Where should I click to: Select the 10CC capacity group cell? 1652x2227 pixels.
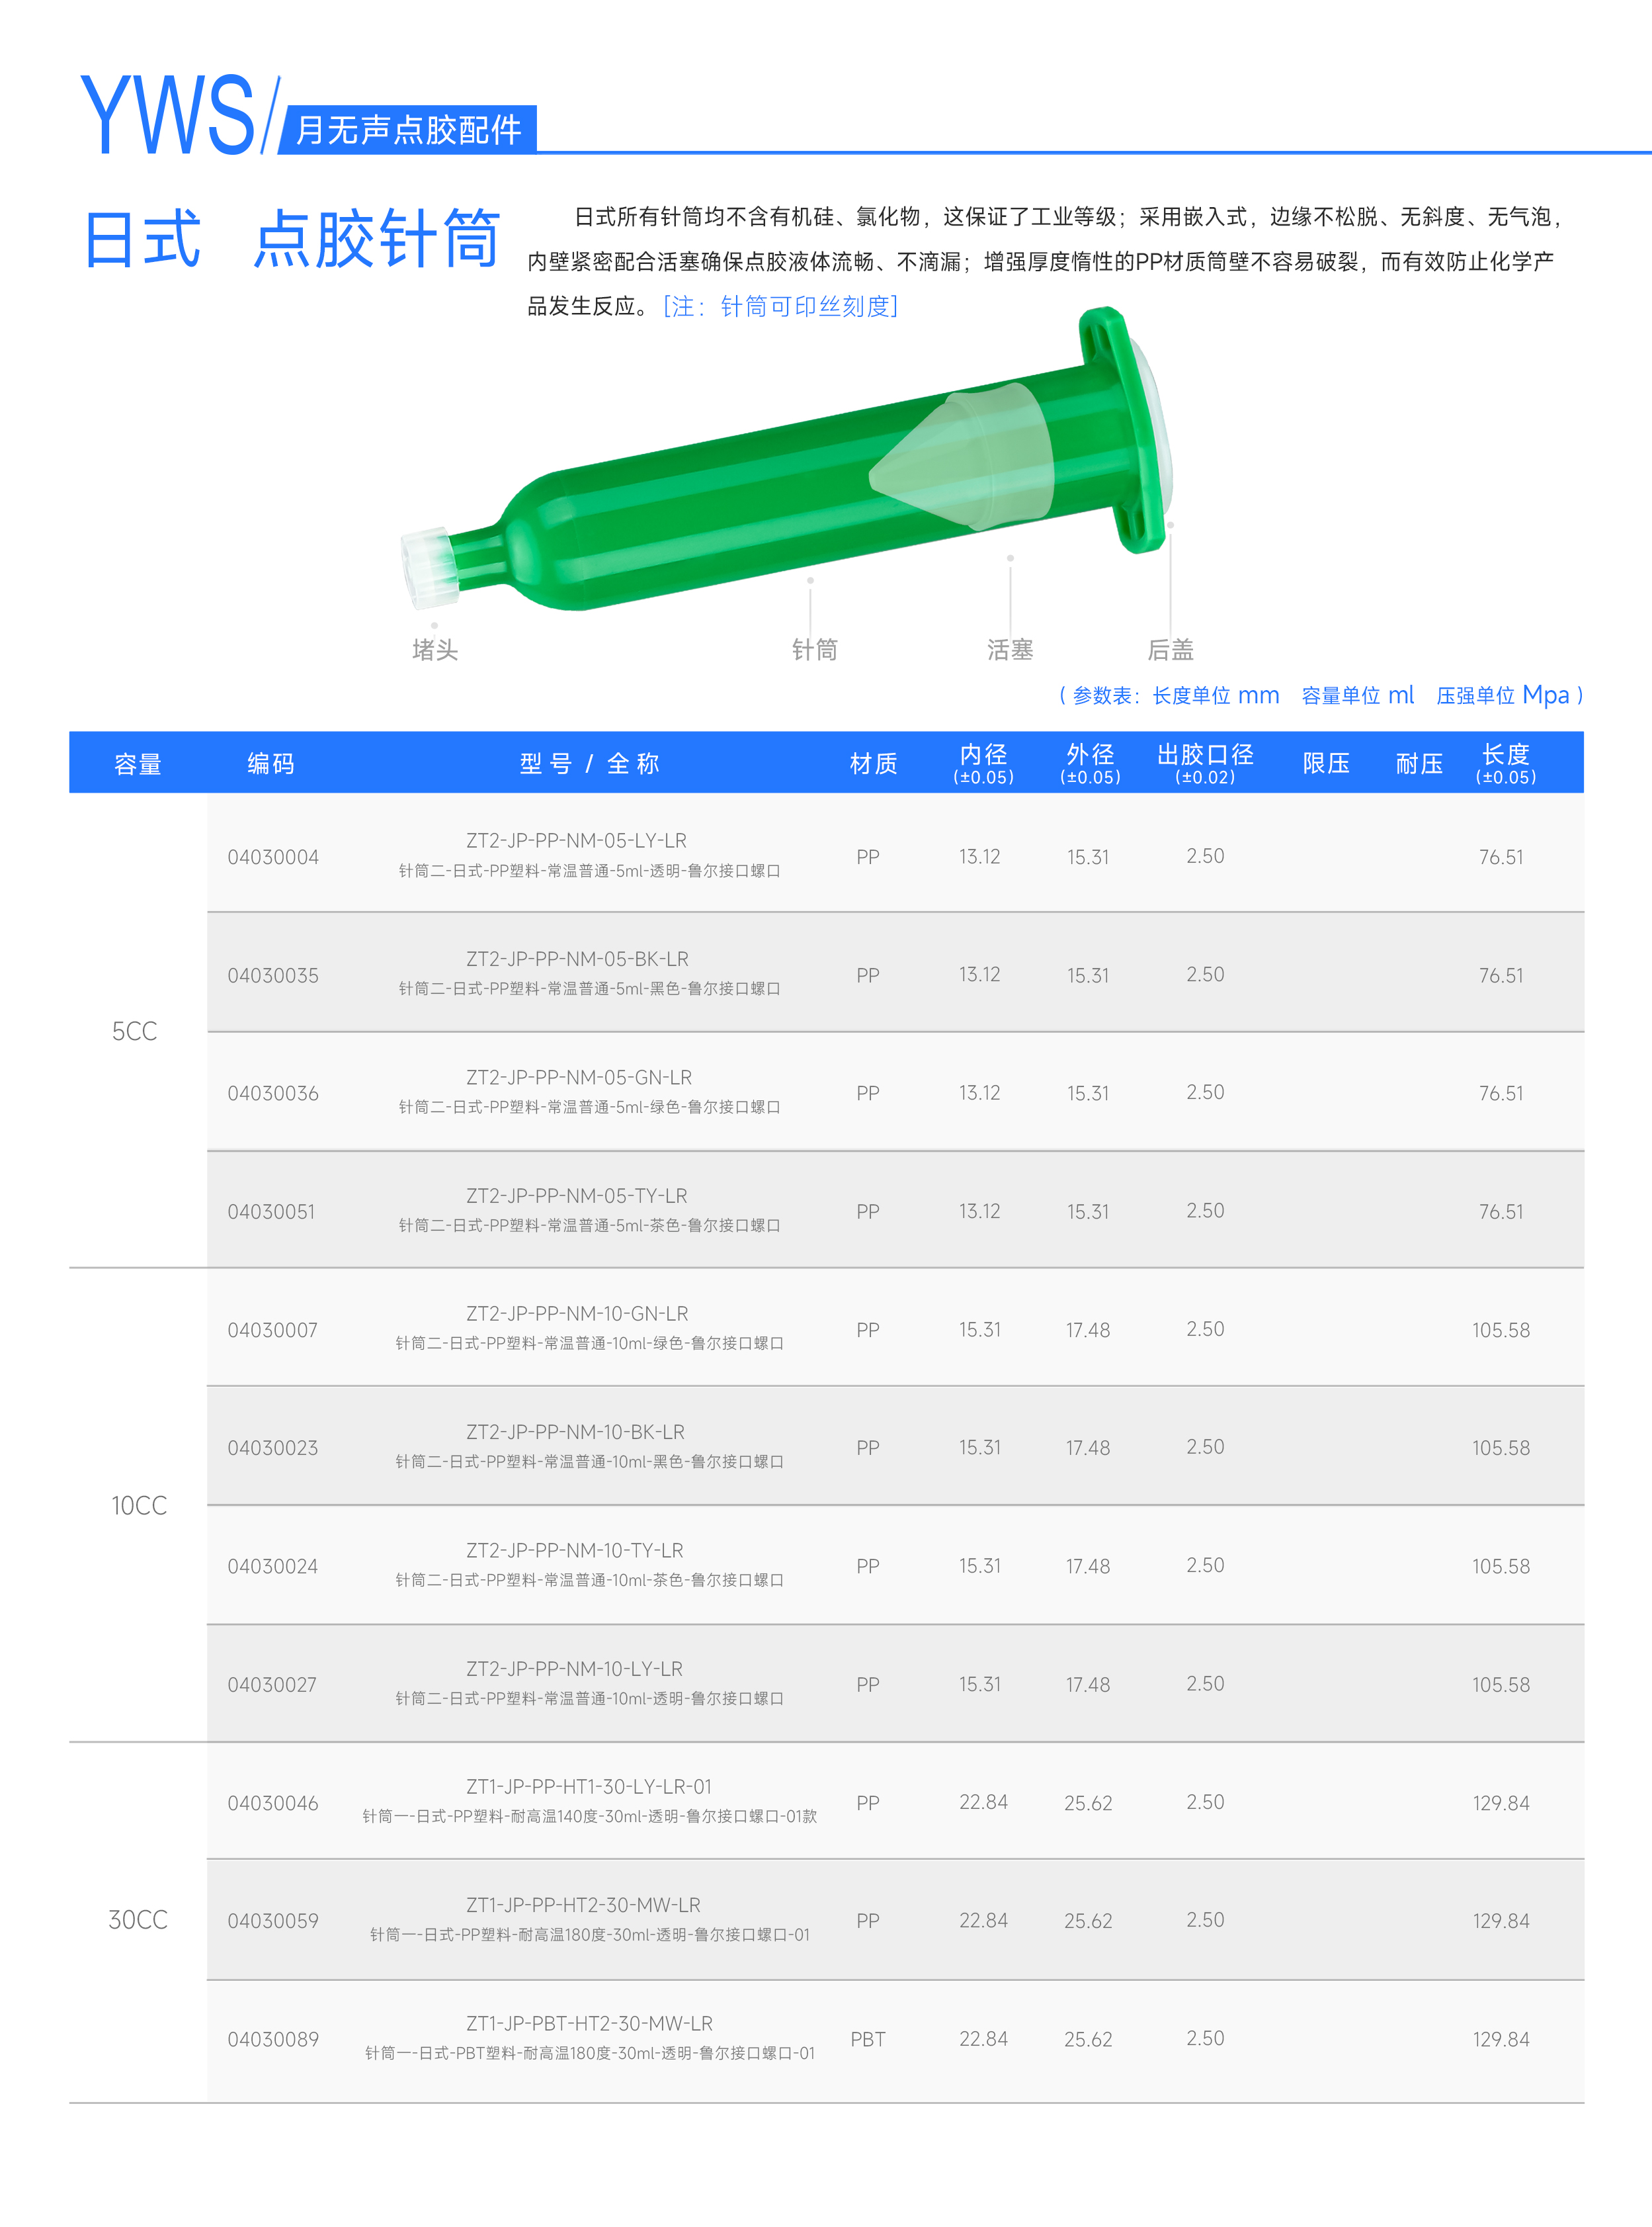coord(139,1505)
